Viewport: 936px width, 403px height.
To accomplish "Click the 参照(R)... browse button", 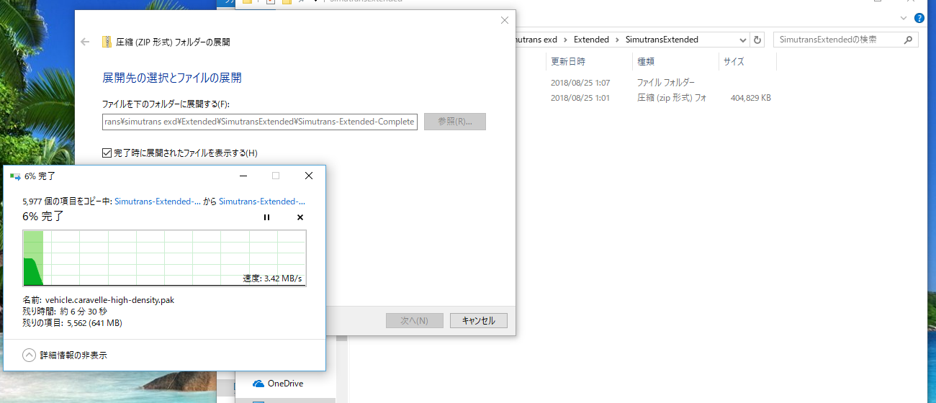I will tap(455, 122).
